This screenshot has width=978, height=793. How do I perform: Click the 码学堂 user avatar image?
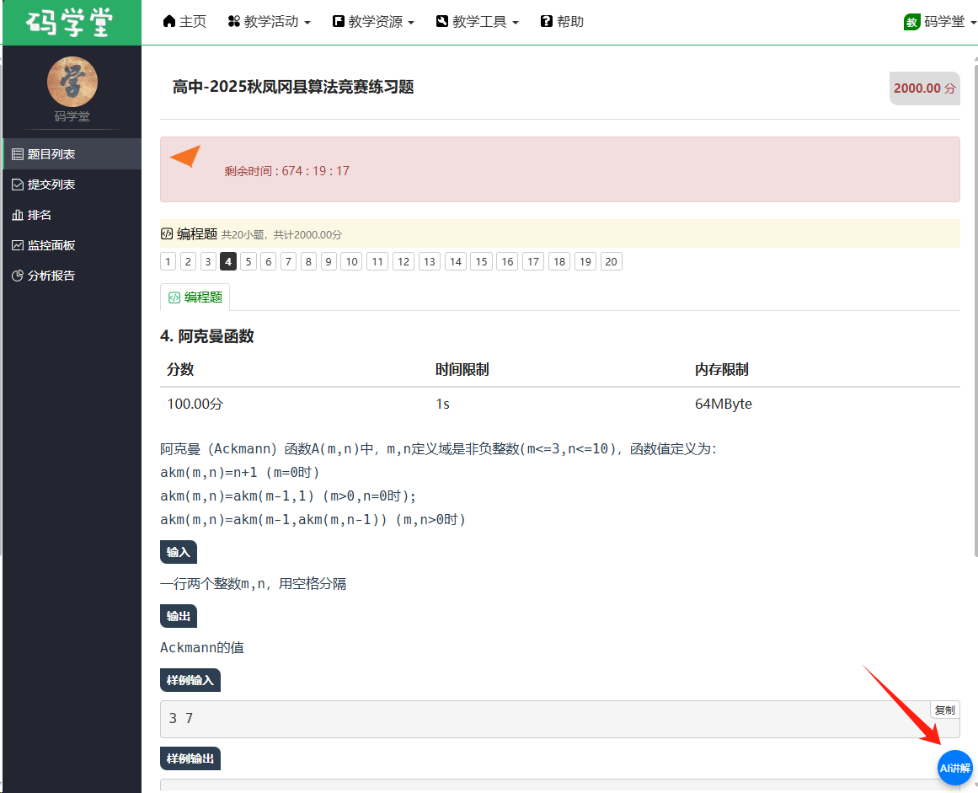[72, 82]
